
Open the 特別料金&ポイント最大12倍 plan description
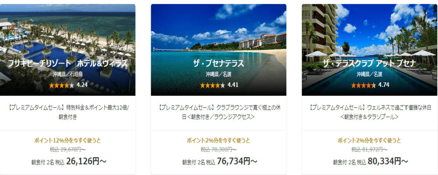coord(67,112)
